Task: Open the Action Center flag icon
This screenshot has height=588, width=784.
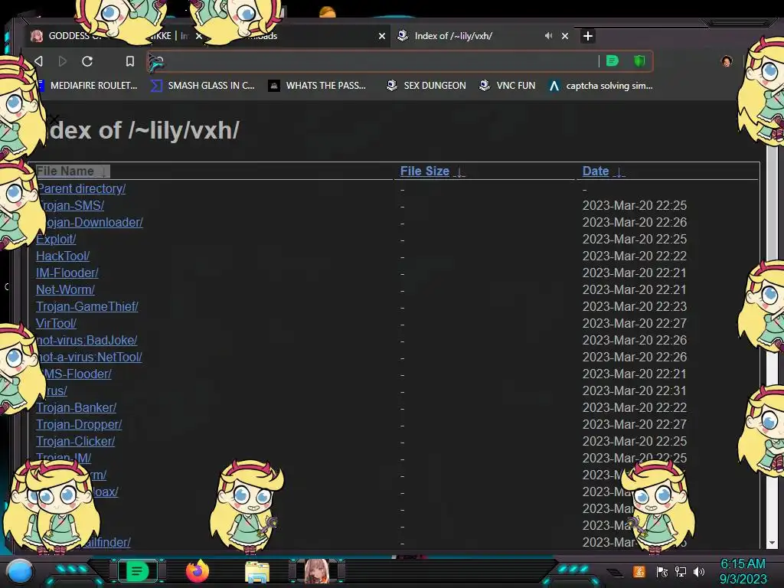Action: coord(662,572)
